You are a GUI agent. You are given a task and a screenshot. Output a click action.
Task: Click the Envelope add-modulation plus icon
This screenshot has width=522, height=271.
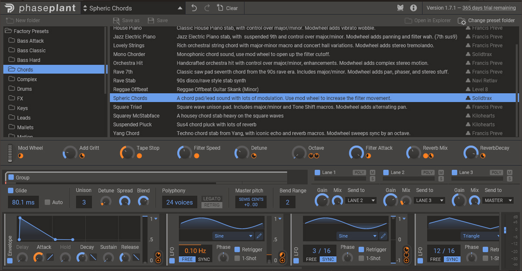click(158, 261)
